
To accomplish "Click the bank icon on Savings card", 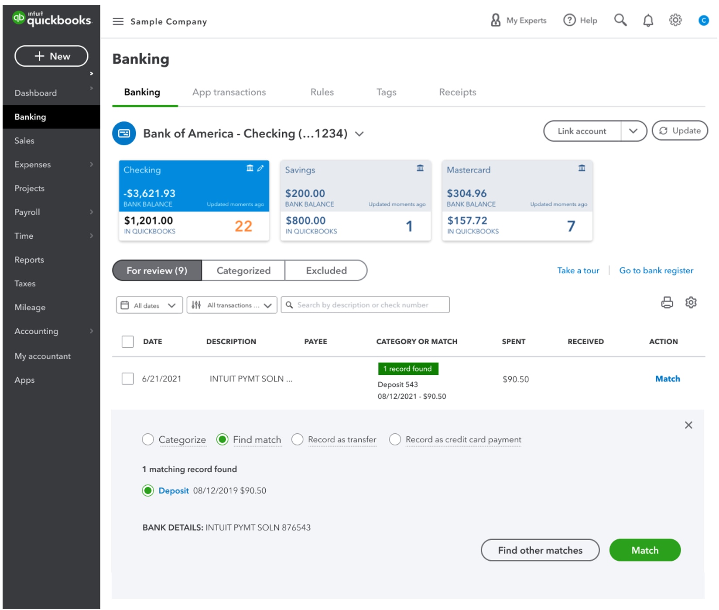I will tap(420, 168).
